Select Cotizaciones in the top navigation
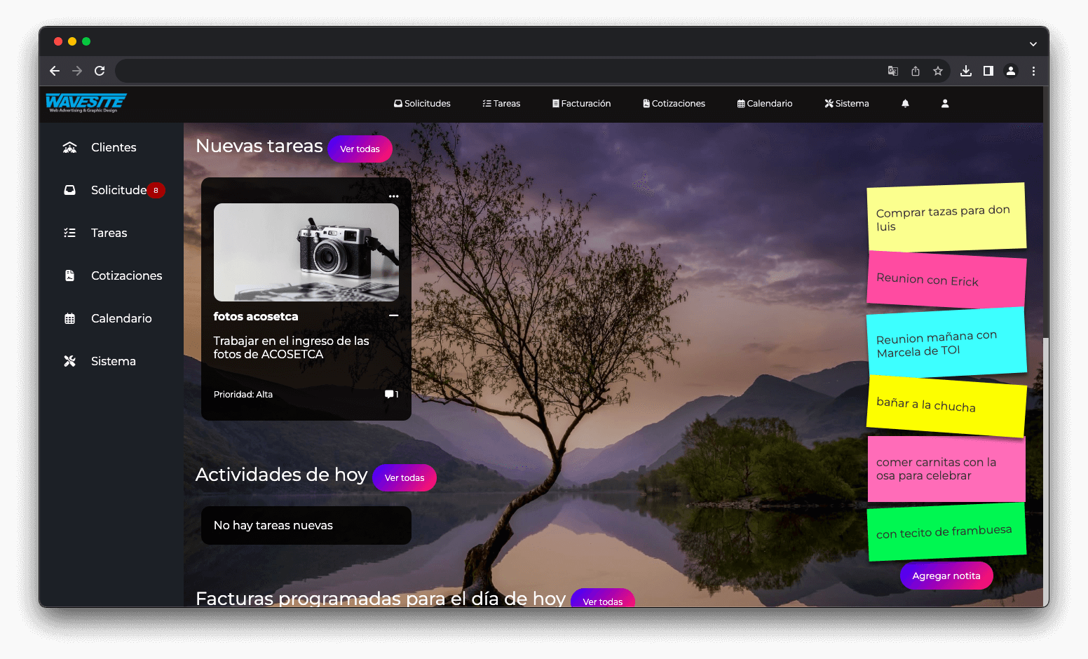Image resolution: width=1088 pixels, height=659 pixels. tap(674, 104)
